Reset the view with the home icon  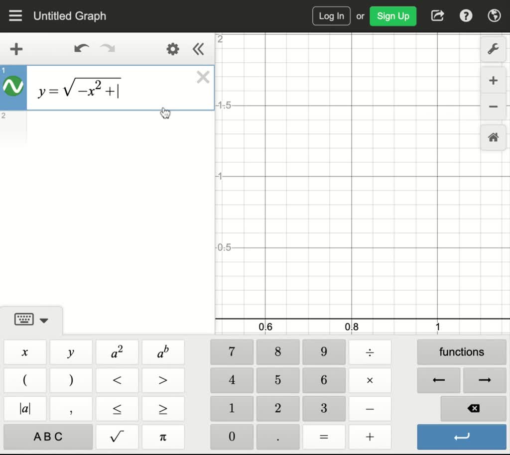coord(493,137)
